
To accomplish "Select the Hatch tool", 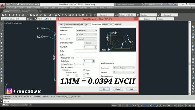I will pos(2,68).
